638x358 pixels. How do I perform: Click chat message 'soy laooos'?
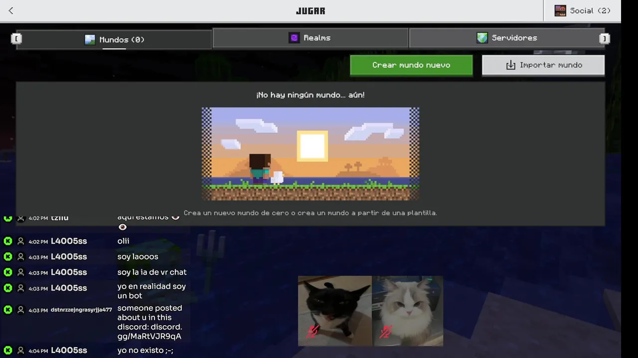coord(138,257)
